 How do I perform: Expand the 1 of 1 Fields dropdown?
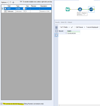tap(65, 27)
